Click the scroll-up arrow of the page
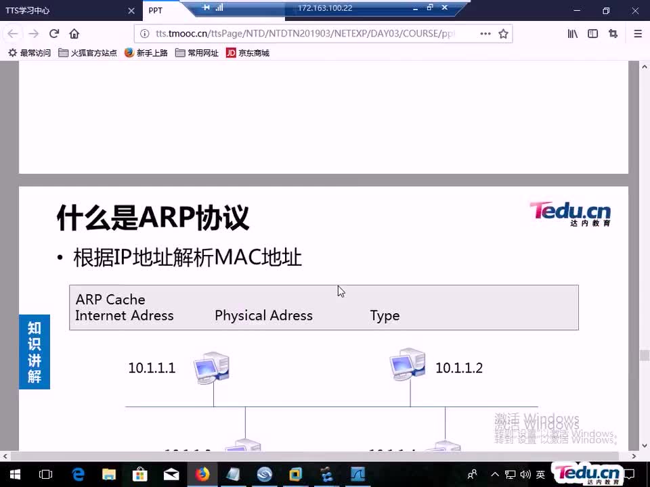 [644, 66]
